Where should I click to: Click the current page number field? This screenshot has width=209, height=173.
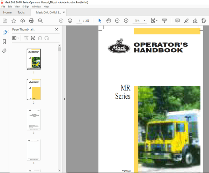[x=79, y=21]
